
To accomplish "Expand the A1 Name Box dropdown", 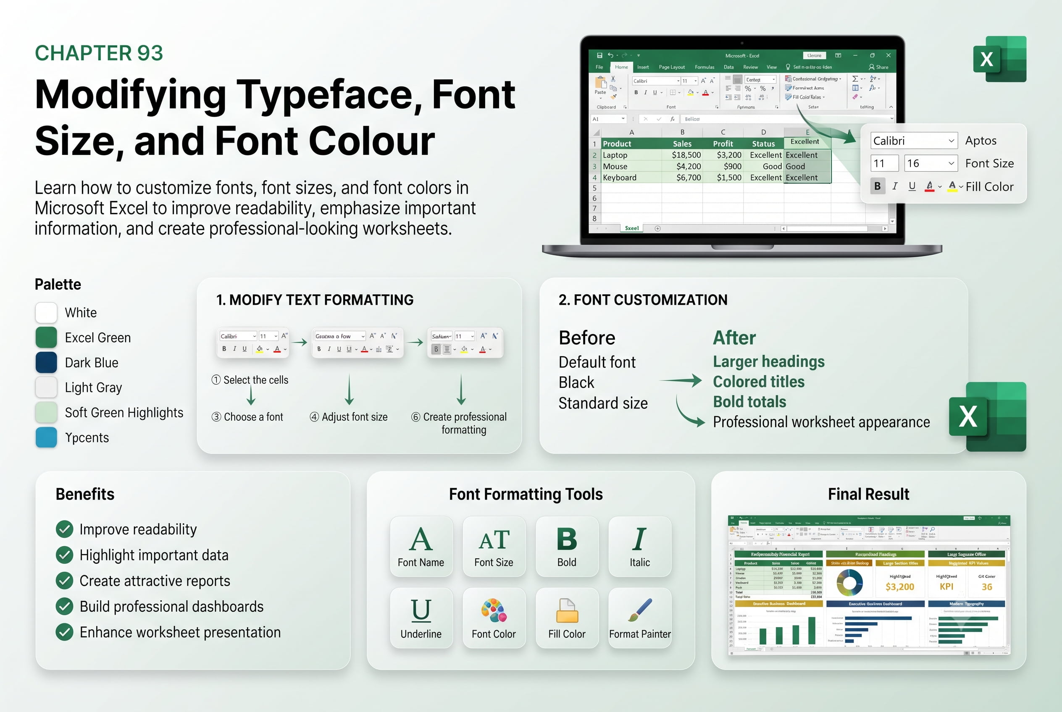I will 623,119.
